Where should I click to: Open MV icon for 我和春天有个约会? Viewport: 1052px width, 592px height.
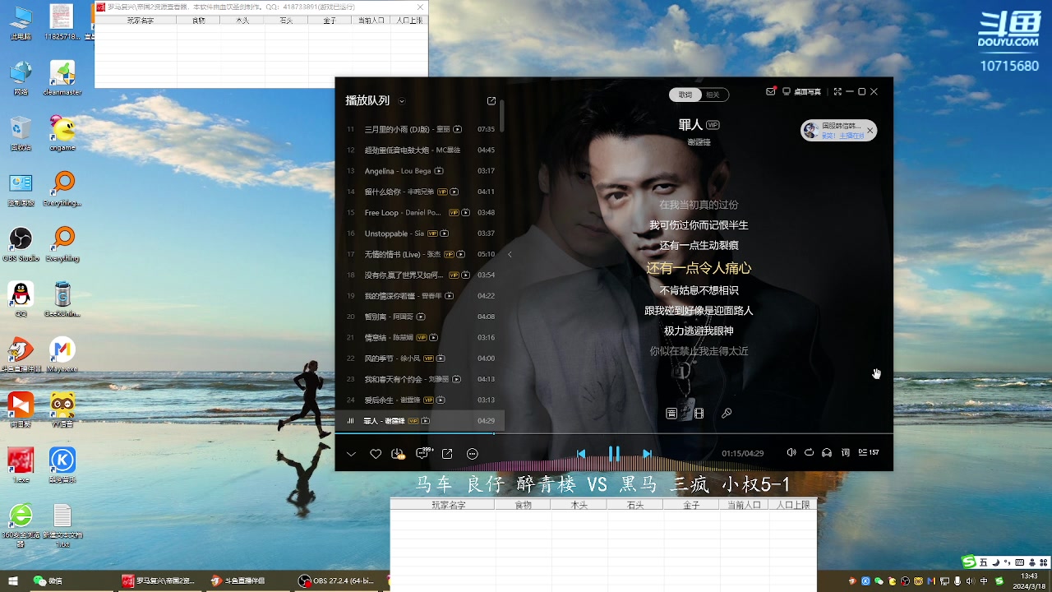coord(456,379)
